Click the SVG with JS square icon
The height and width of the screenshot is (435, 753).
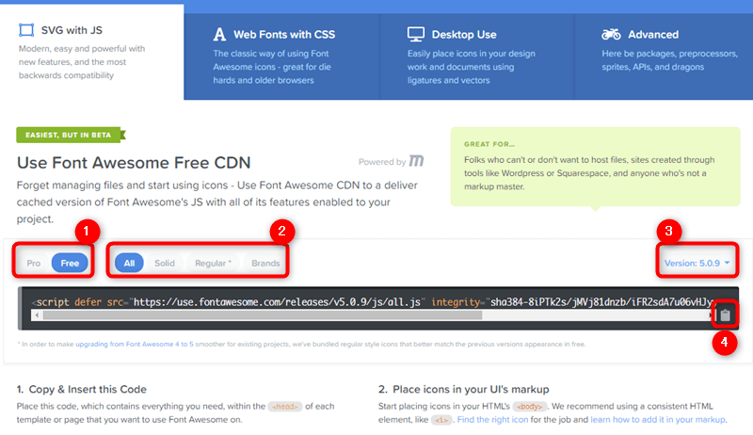tap(25, 30)
